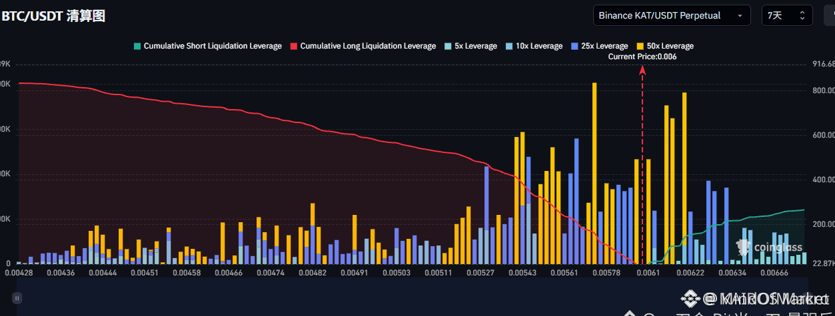Click the Current Price:0.006 marker label
Image resolution: width=835 pixels, height=316 pixels.
pos(642,57)
